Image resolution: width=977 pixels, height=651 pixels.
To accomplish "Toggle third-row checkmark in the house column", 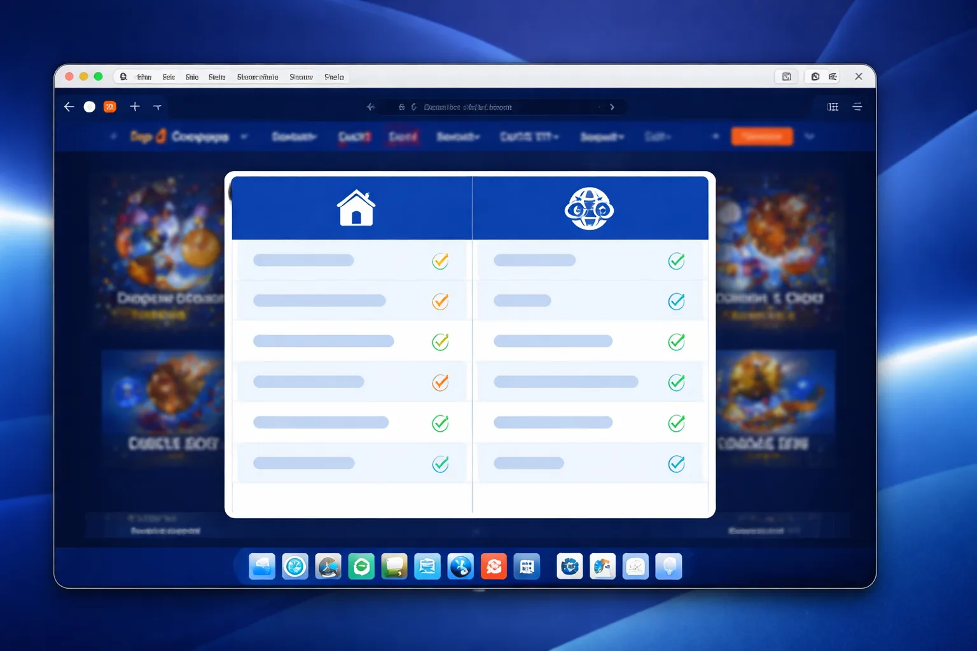I will tap(440, 342).
